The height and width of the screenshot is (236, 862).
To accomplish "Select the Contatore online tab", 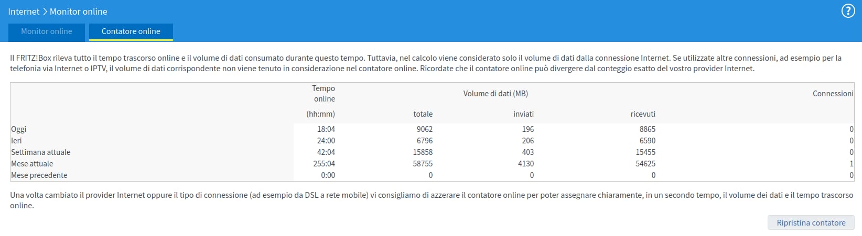I will coord(131,31).
